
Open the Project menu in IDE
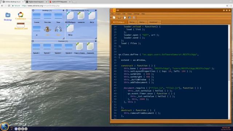(x=118, y=14)
